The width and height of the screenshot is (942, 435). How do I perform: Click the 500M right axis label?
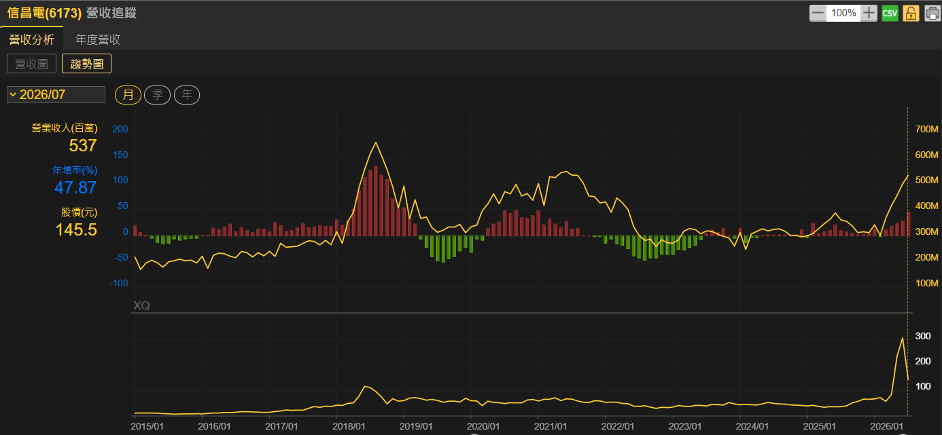coord(926,181)
